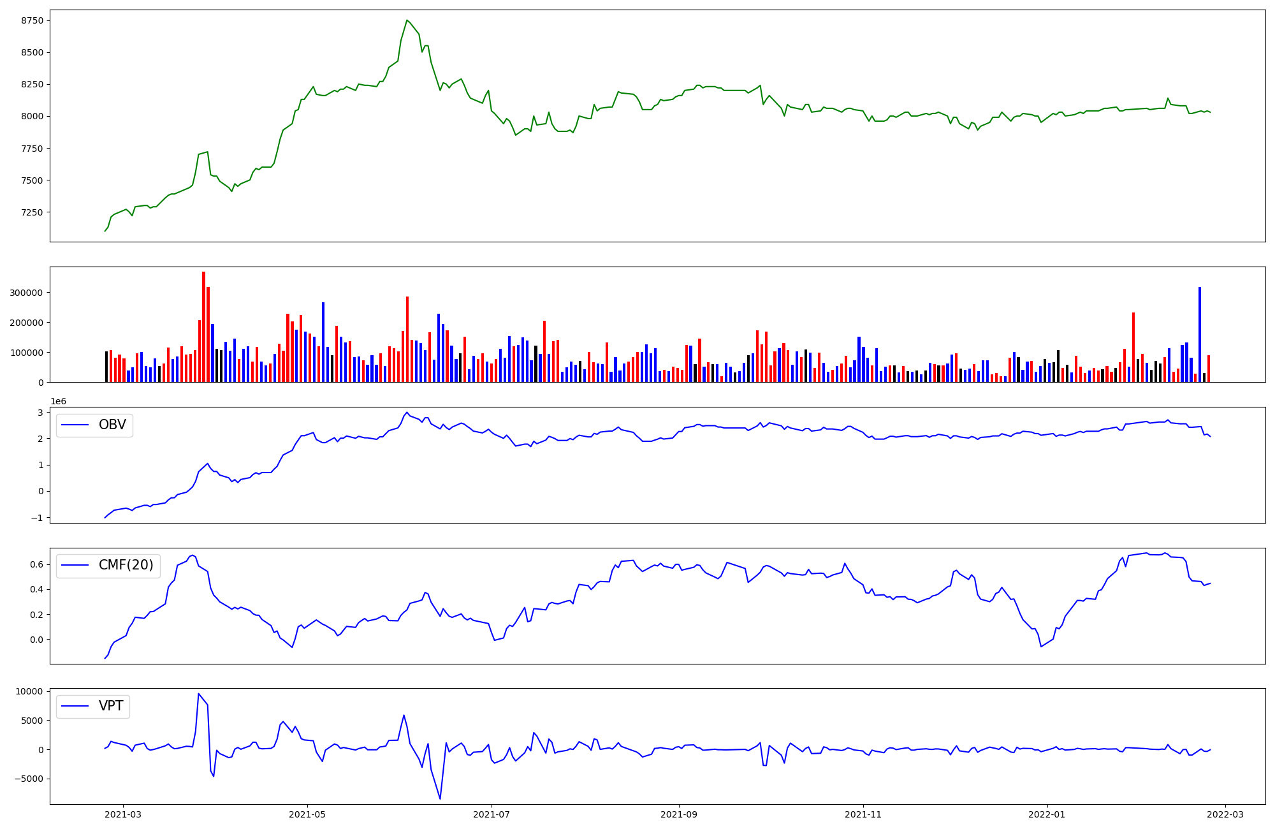The width and height of the screenshot is (1275, 829).
Task: Click the 1e6 scale multiplier above OBV chart
Action: pos(58,401)
